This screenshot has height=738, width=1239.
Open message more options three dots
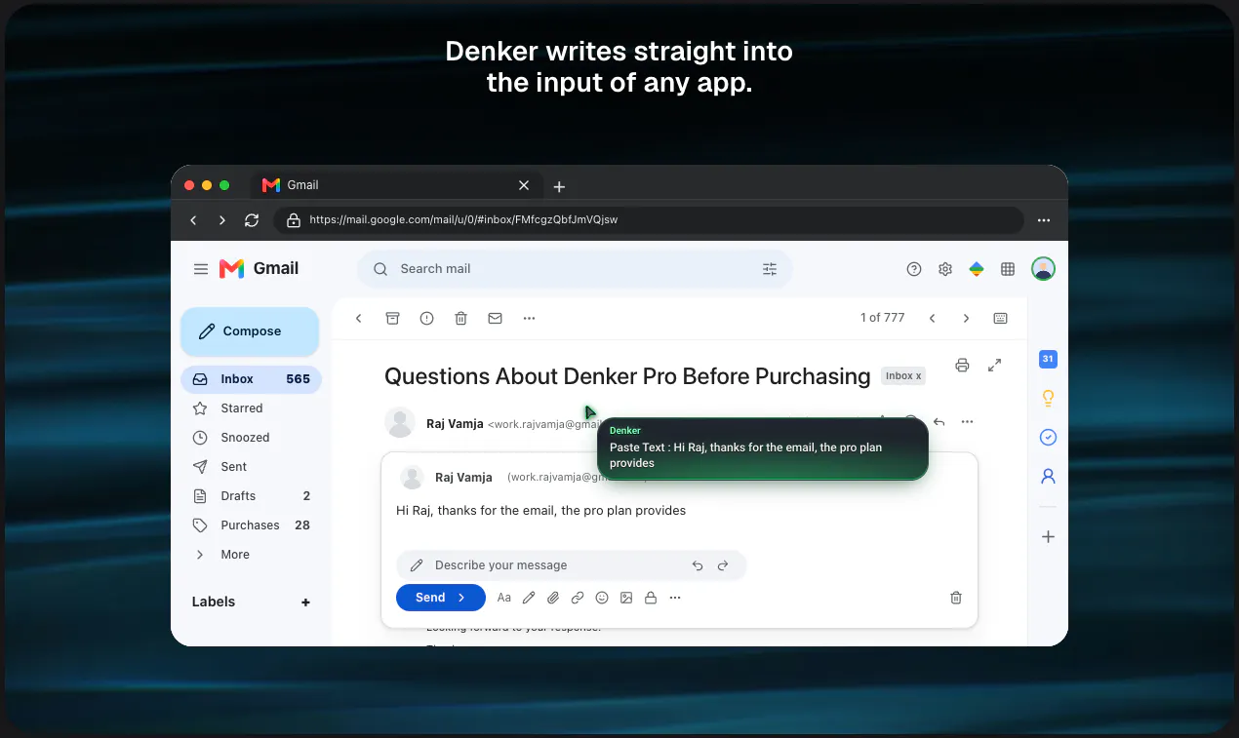[x=967, y=422]
